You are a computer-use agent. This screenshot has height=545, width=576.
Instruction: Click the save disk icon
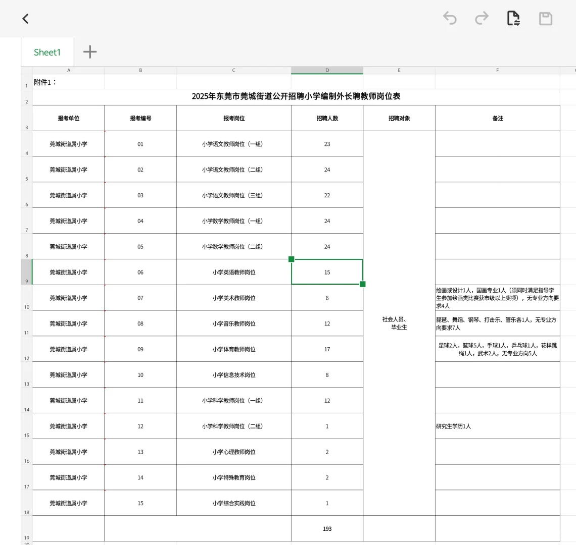[x=546, y=18]
